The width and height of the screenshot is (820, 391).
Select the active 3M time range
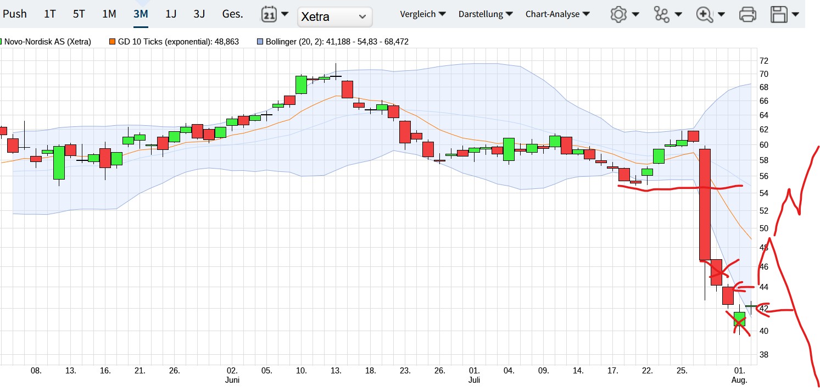coord(141,14)
